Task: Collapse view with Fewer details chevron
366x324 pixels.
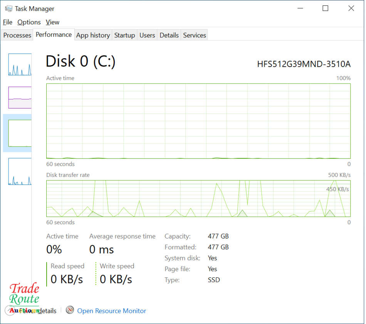Action: click(9, 311)
